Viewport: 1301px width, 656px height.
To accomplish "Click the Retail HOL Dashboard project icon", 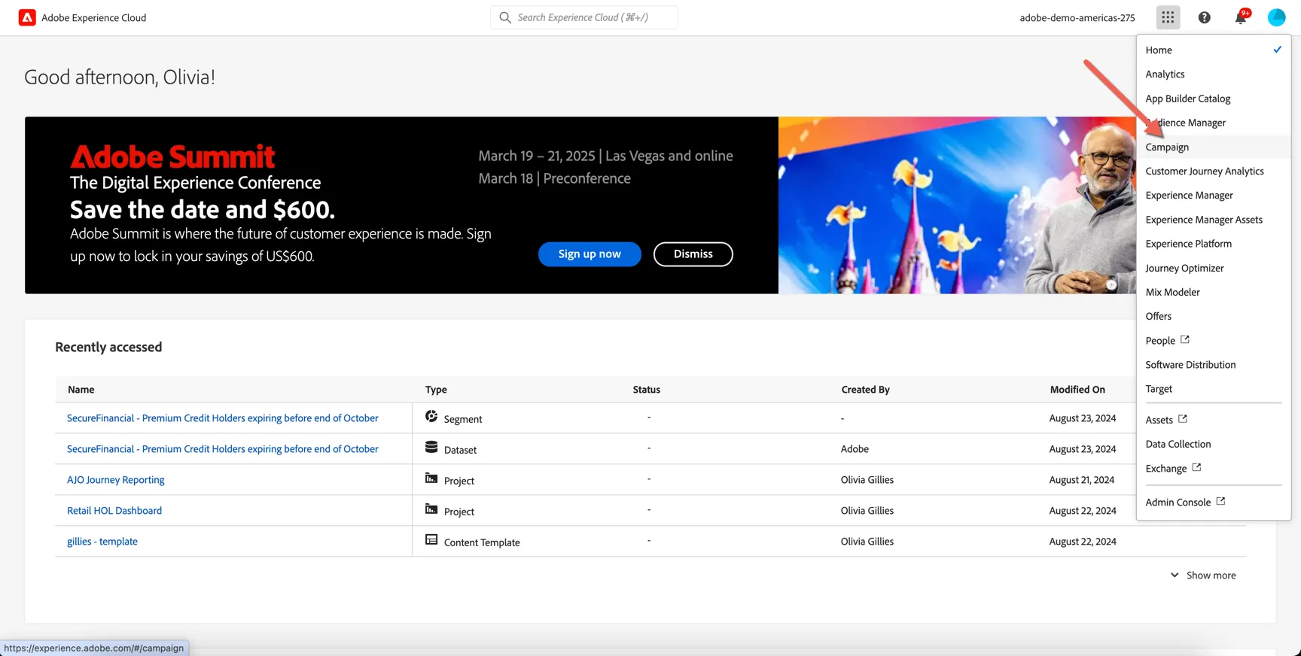I will [431, 509].
